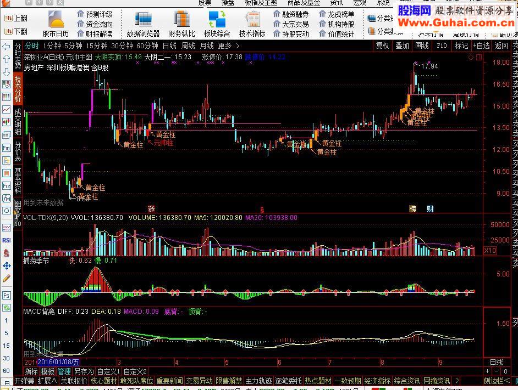Screen dimensions: 518x390
Task: Click the grid table icon in sidebar
Action: pyautogui.click(x=6, y=97)
